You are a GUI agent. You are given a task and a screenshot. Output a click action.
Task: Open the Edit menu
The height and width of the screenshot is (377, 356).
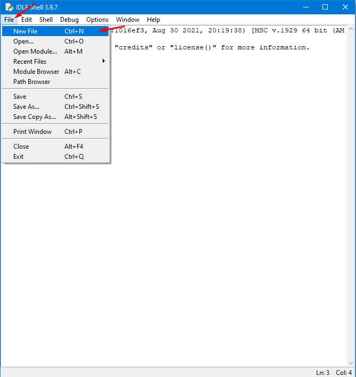[27, 20]
